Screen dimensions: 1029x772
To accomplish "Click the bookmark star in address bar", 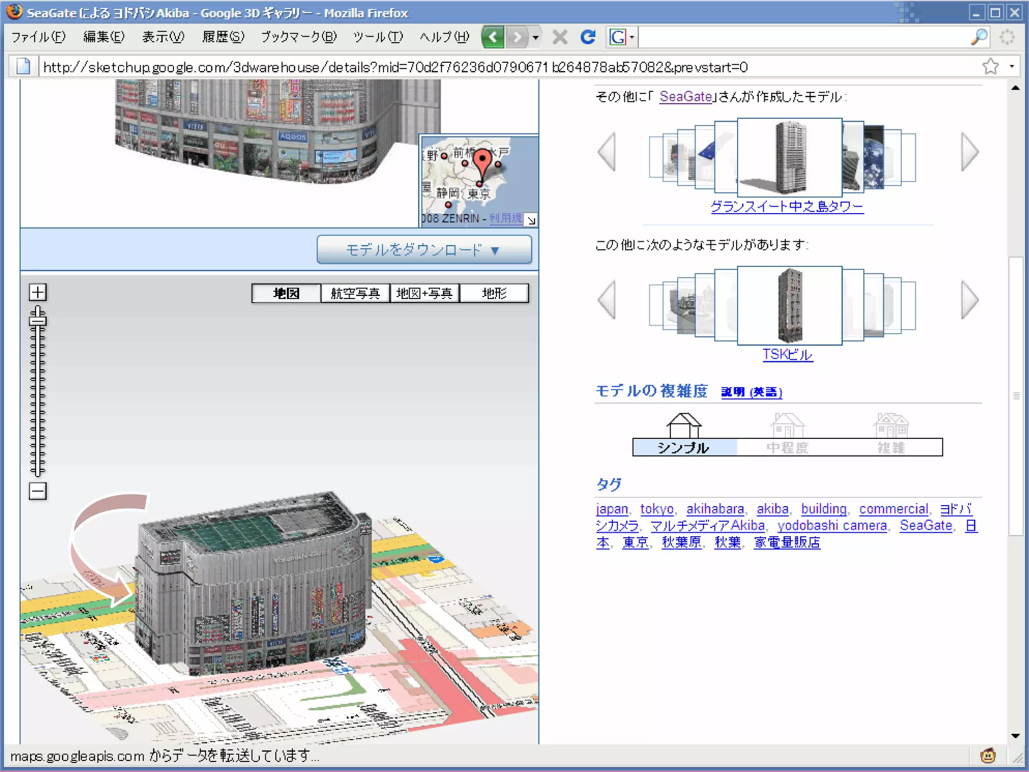I will tap(990, 66).
